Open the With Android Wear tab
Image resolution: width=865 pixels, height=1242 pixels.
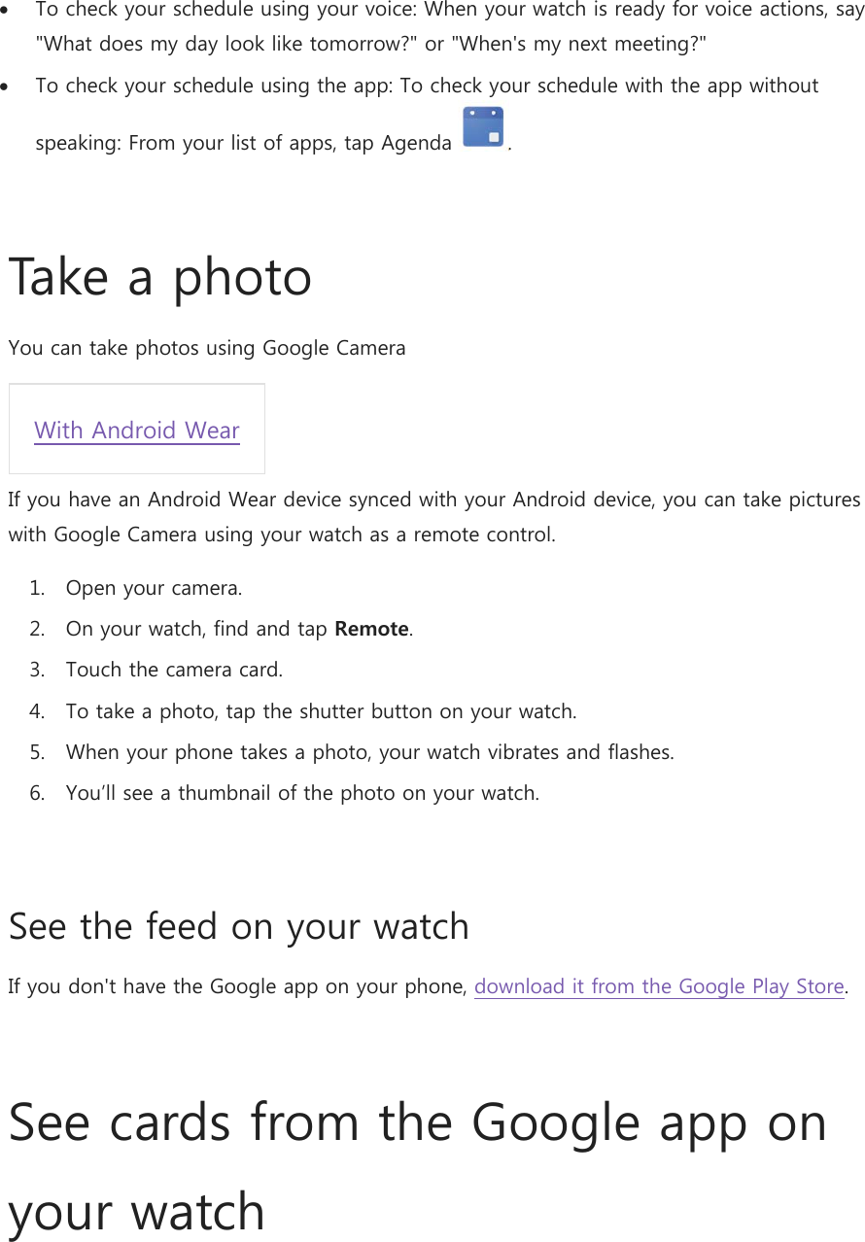137,430
